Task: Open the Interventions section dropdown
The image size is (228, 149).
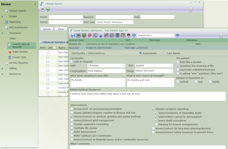Action: 173,35
